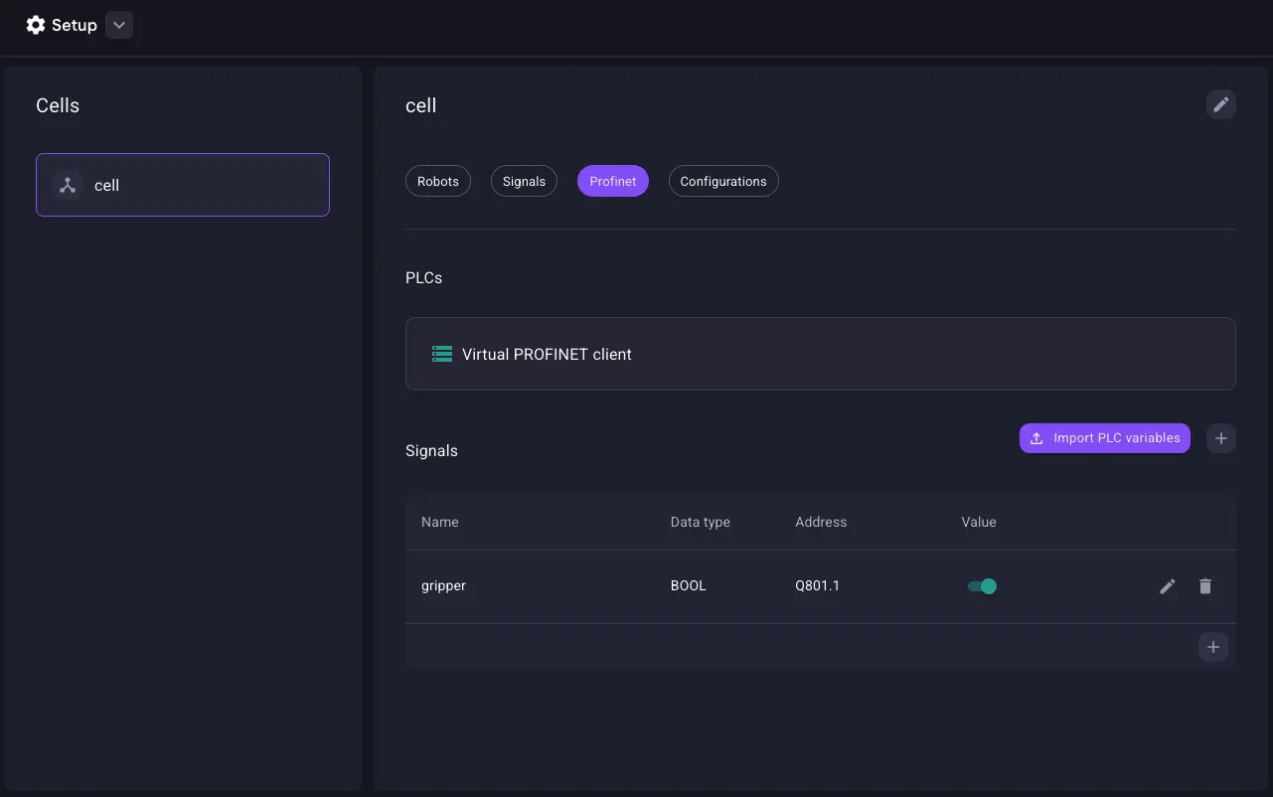Toggle the gripper signal value off
This screenshot has height=797, width=1273.
tap(982, 586)
